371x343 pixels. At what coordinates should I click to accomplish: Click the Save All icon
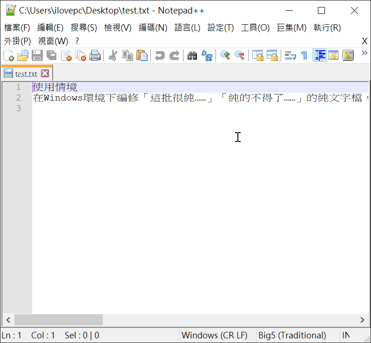coord(51,55)
